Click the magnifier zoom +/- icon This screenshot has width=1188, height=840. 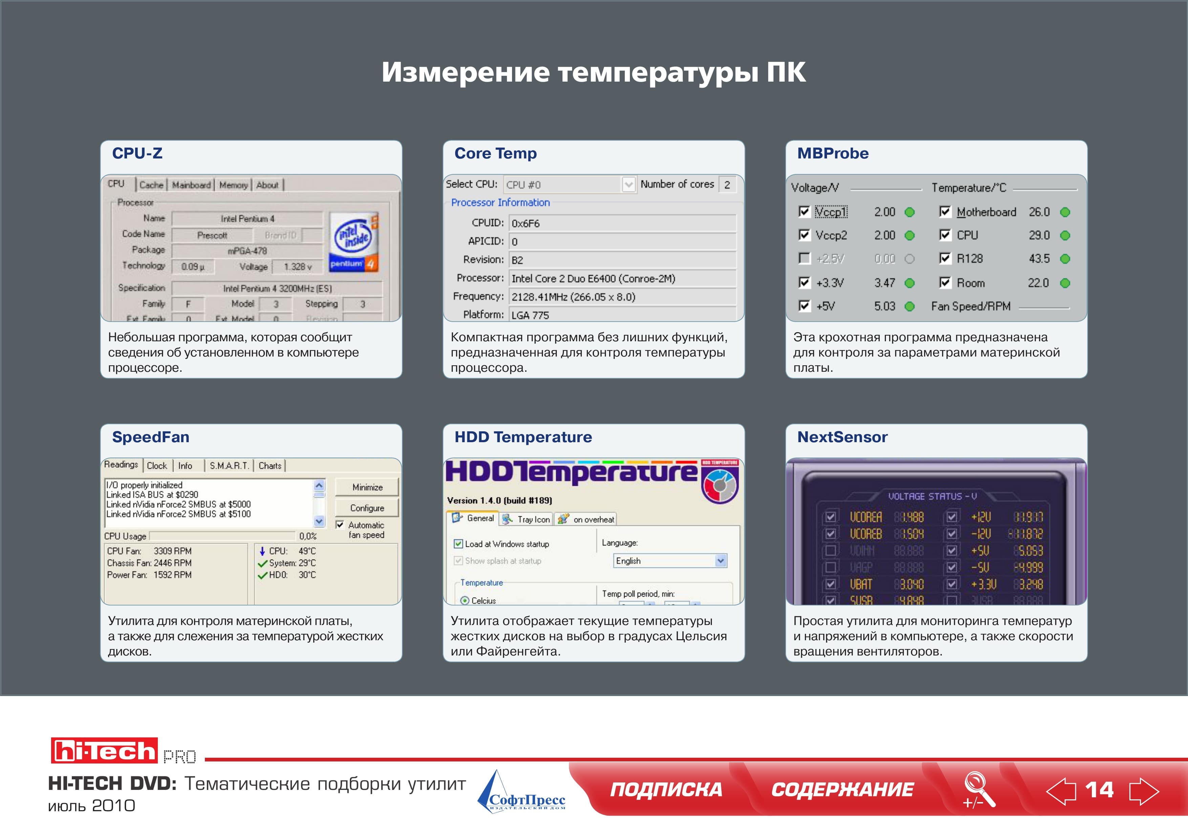(x=978, y=790)
